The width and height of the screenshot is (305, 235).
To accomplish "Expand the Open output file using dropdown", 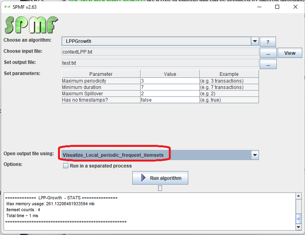I will [x=255, y=155].
